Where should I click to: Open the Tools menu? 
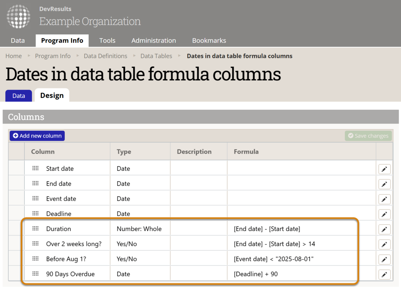pyautogui.click(x=107, y=40)
